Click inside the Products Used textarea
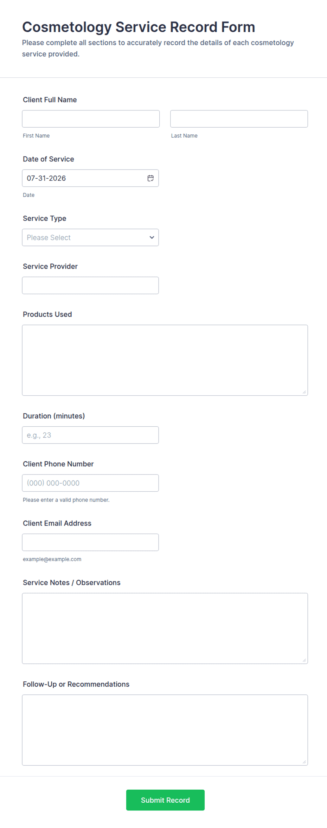This screenshot has width=327, height=828. [165, 360]
